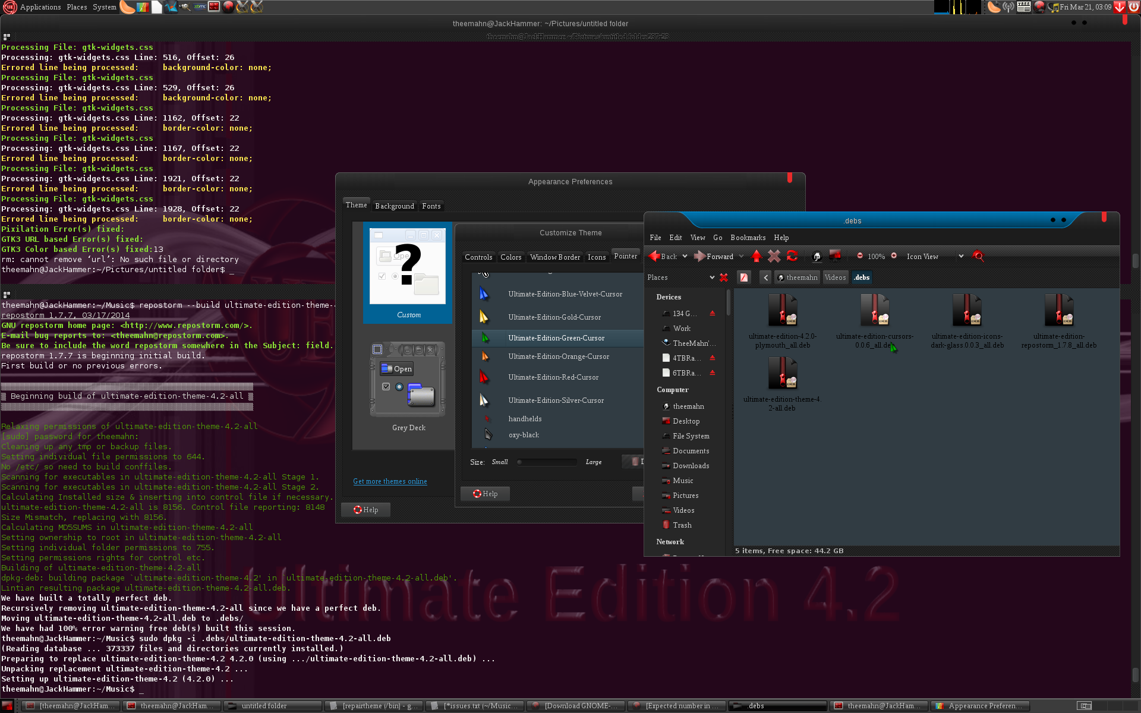
Task: Zoom in with the plus icon
Action: (894, 255)
